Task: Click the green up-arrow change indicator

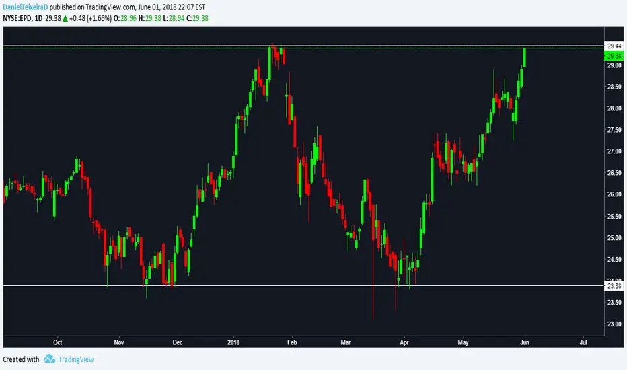Action: [x=65, y=18]
